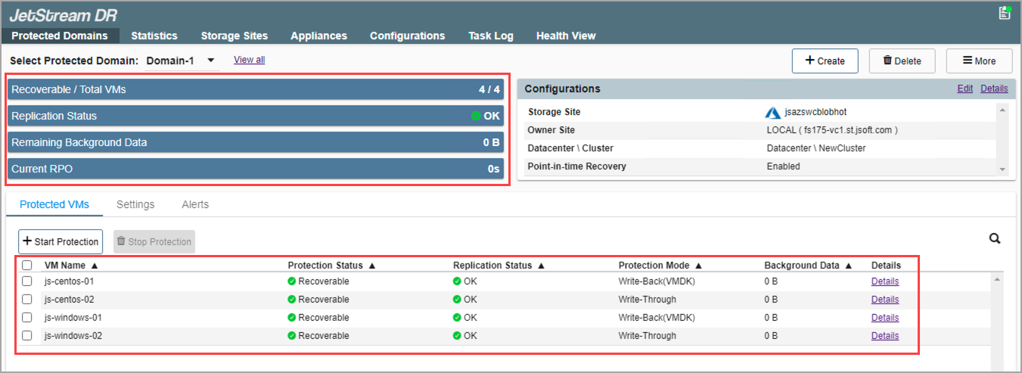Click the Start Protection button

pyautogui.click(x=61, y=242)
